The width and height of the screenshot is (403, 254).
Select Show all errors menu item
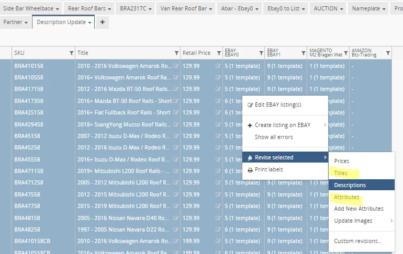pyautogui.click(x=285, y=137)
